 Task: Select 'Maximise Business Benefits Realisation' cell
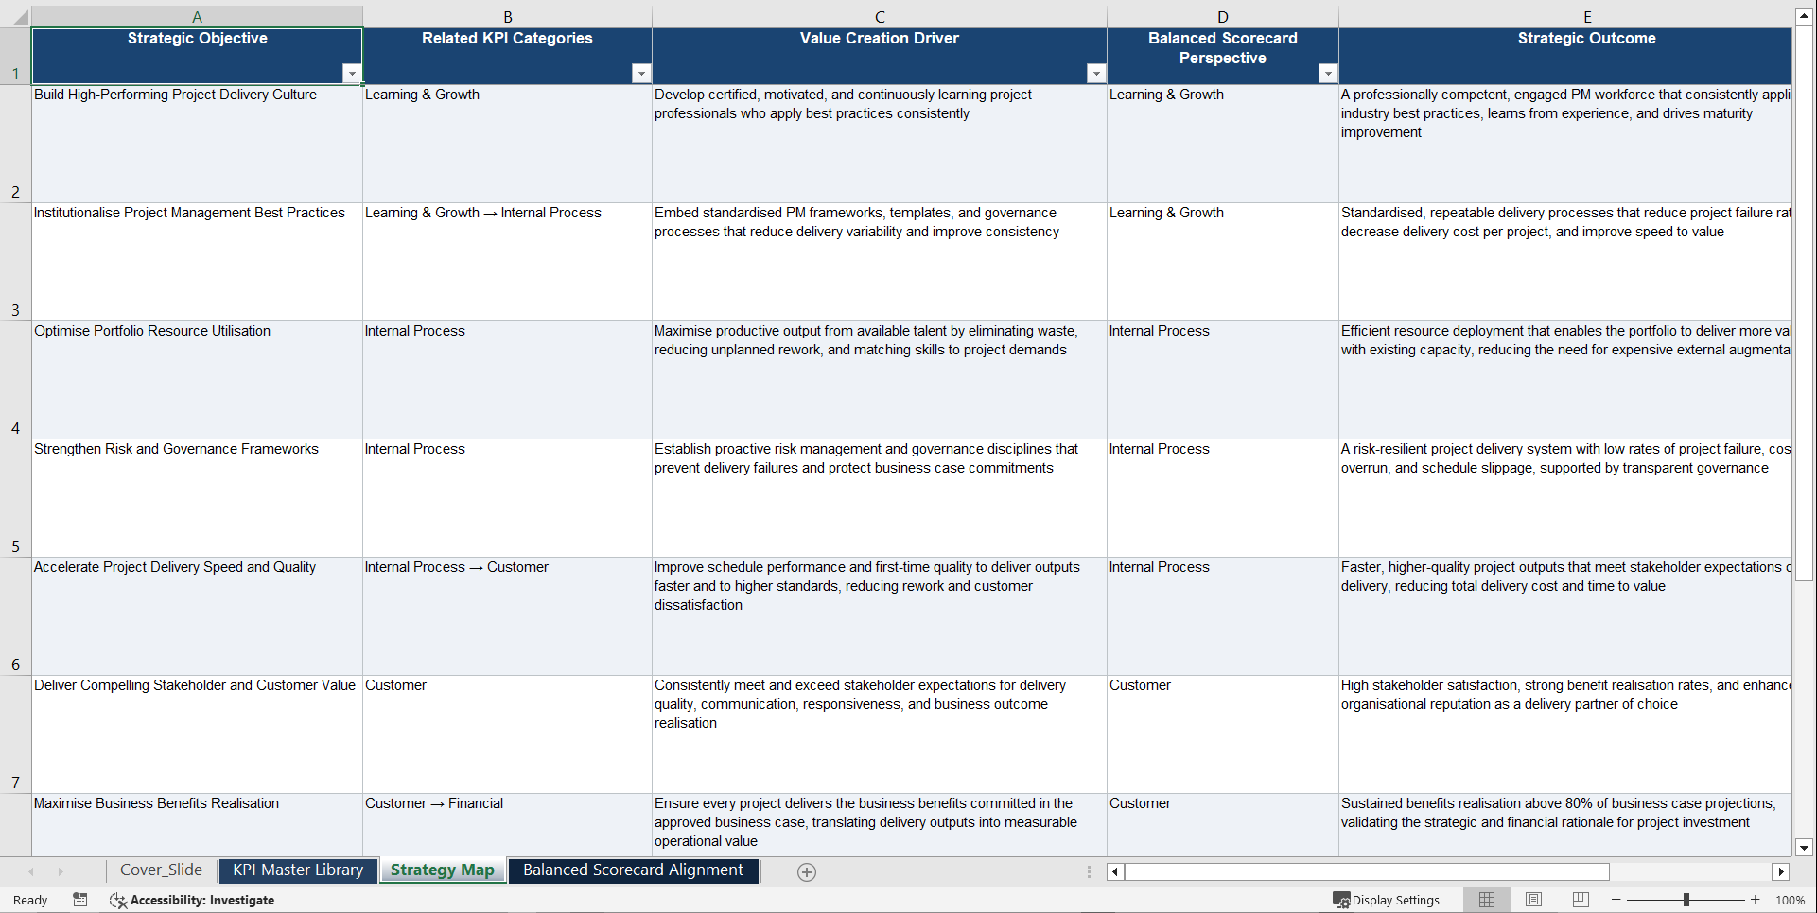197,825
